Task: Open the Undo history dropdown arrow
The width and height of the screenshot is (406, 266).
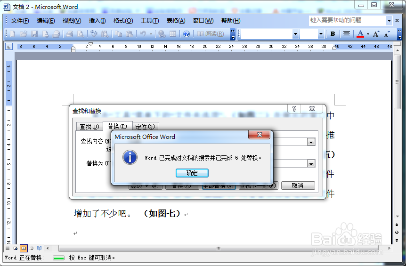Action: pyautogui.click(x=151, y=34)
